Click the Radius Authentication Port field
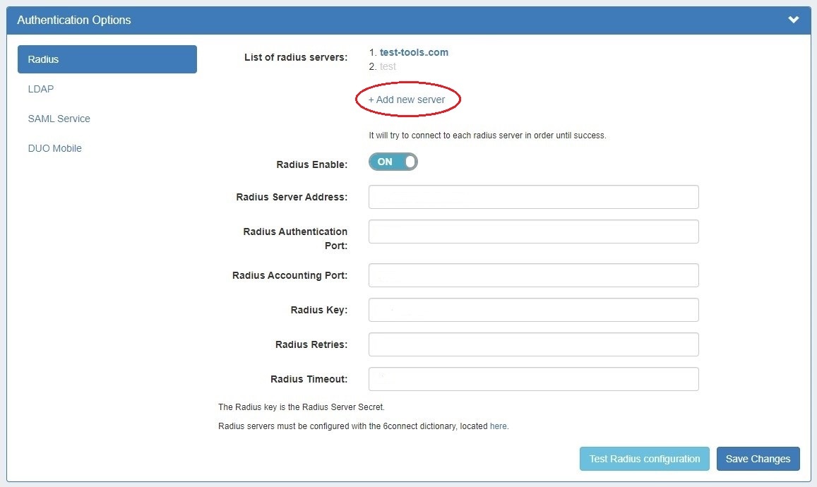 (x=533, y=231)
